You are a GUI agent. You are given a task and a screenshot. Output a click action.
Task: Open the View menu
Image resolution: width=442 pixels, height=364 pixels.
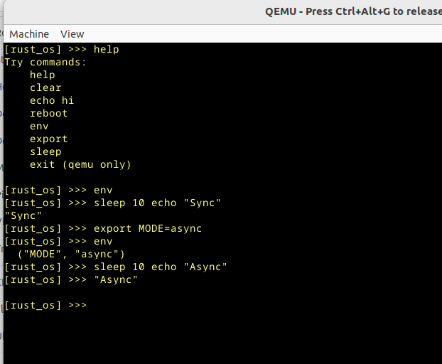(x=72, y=34)
